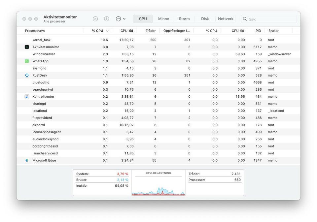The image size is (317, 222).
Task: Click the Kontrollsenter process name text
Action: click(43, 96)
